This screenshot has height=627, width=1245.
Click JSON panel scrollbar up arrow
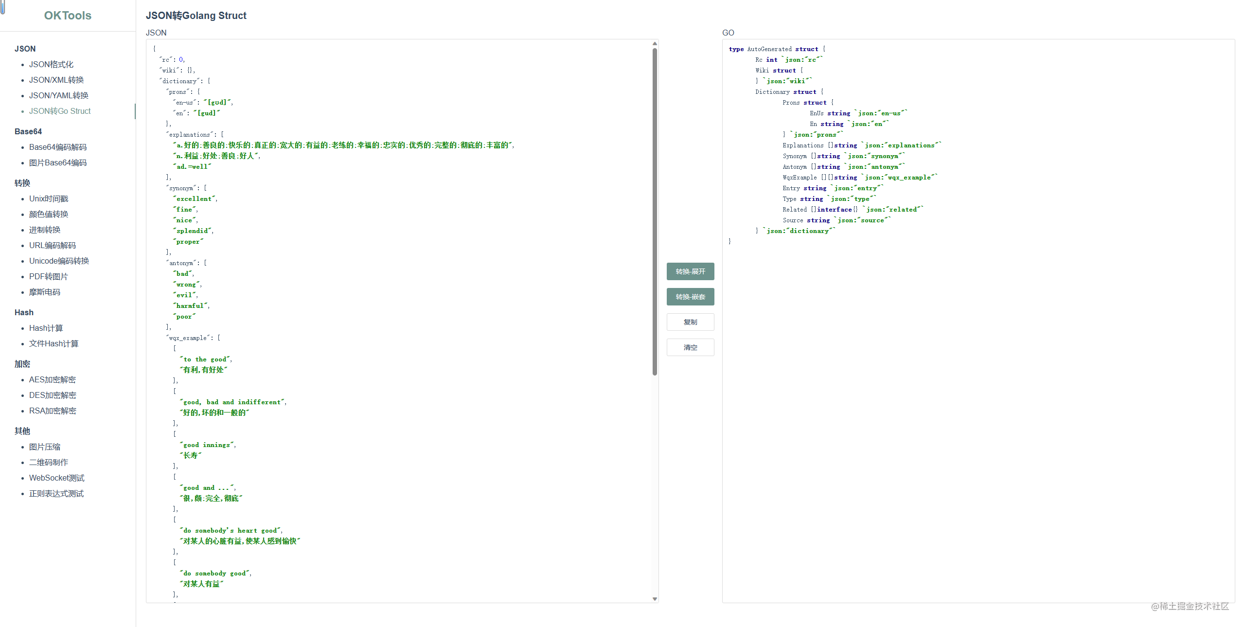655,44
